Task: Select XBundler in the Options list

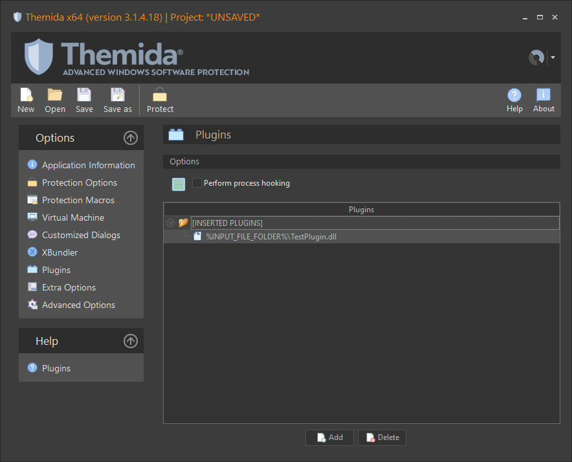Action: click(x=60, y=252)
